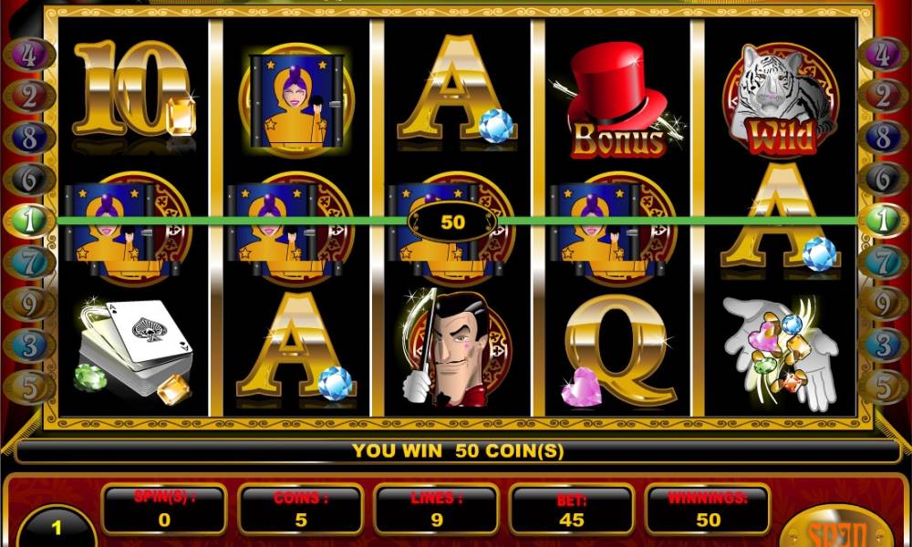Screen dimensions: 912x547
Task: Activate payline 1 green button on right
Action: (x=883, y=221)
